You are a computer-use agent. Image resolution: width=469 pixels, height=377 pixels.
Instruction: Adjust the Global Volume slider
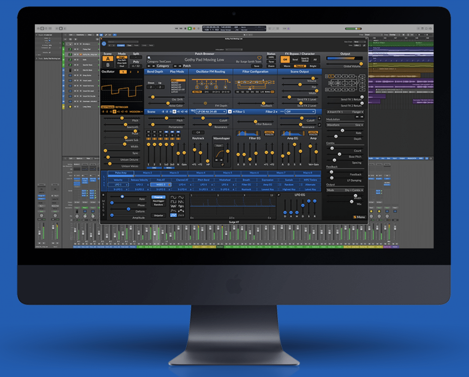coord(345,64)
